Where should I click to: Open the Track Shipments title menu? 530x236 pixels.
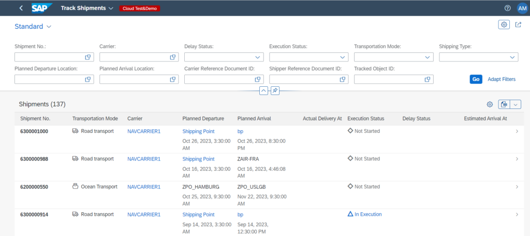click(x=111, y=8)
